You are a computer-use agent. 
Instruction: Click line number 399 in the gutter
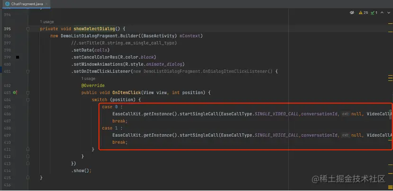[x=8, y=57]
